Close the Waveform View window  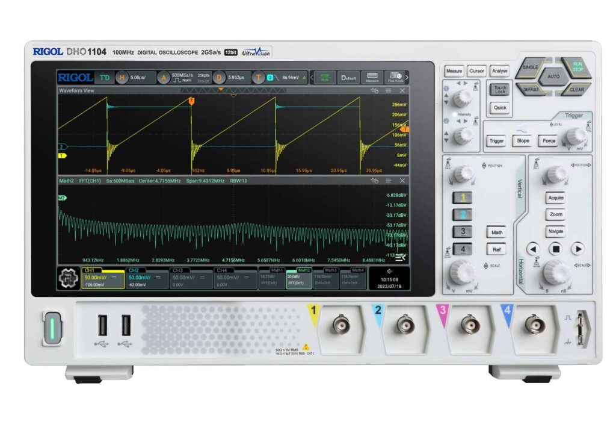coord(402,91)
